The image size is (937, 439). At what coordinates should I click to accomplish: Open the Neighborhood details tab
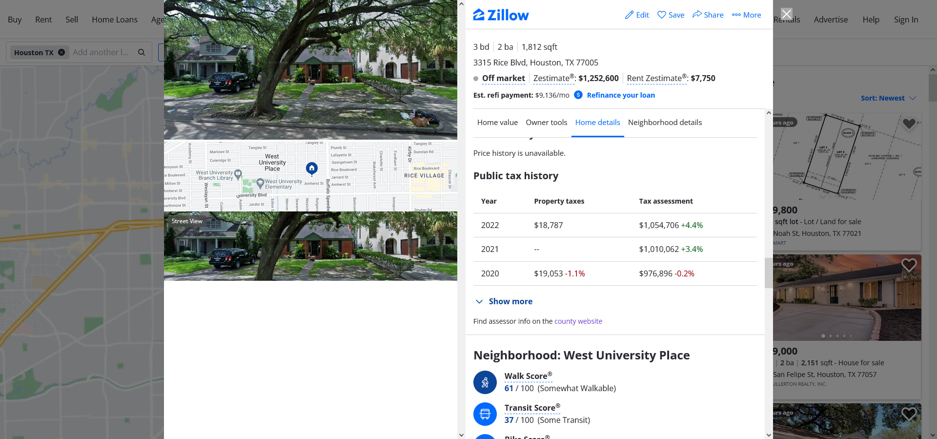click(665, 123)
